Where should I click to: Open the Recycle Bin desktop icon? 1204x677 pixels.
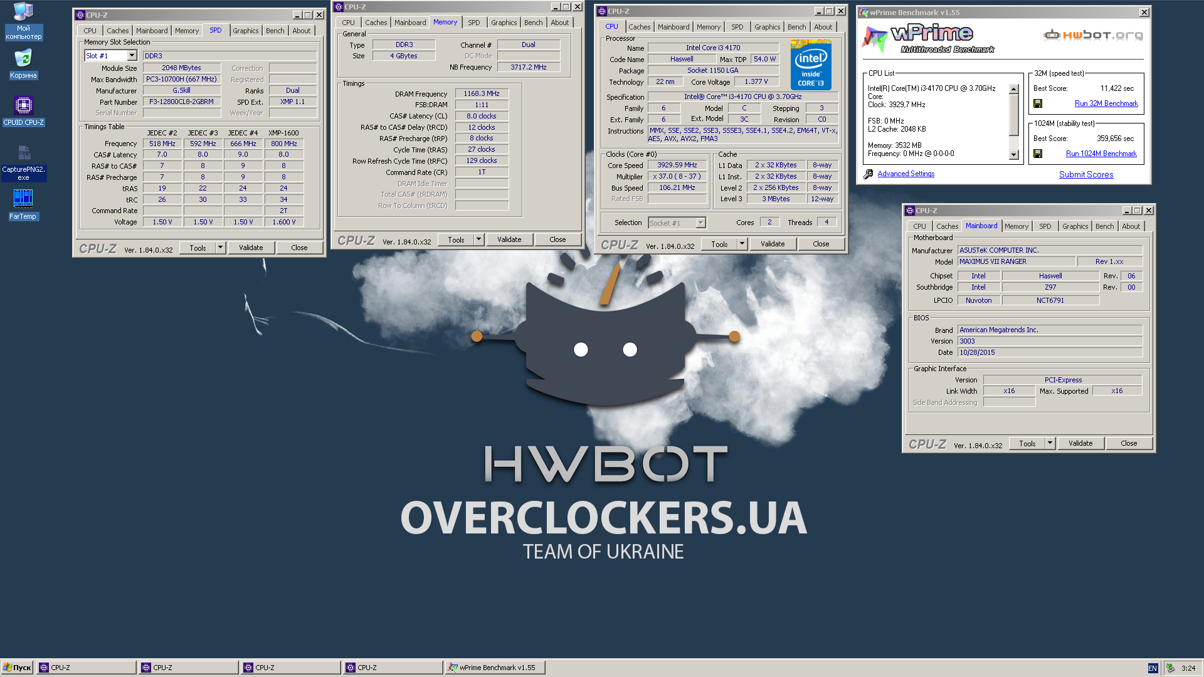pos(23,64)
